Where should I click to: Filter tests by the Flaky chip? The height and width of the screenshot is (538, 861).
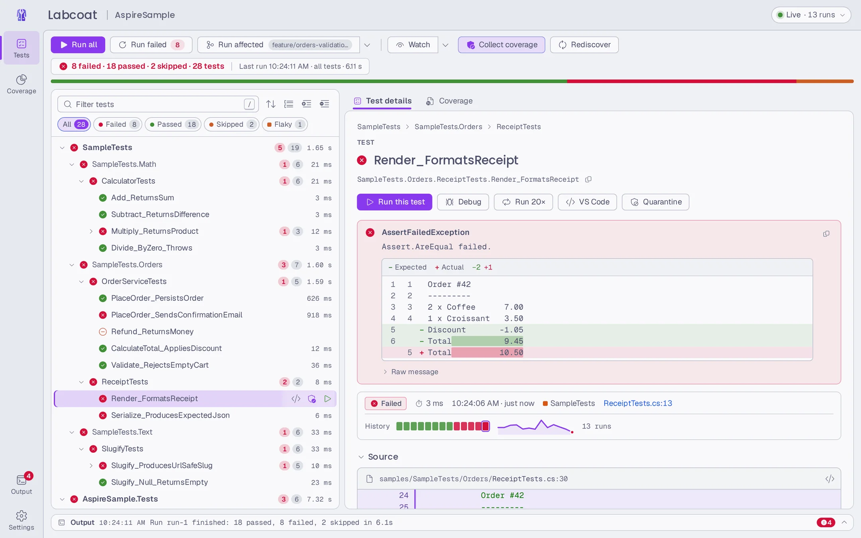(x=285, y=124)
